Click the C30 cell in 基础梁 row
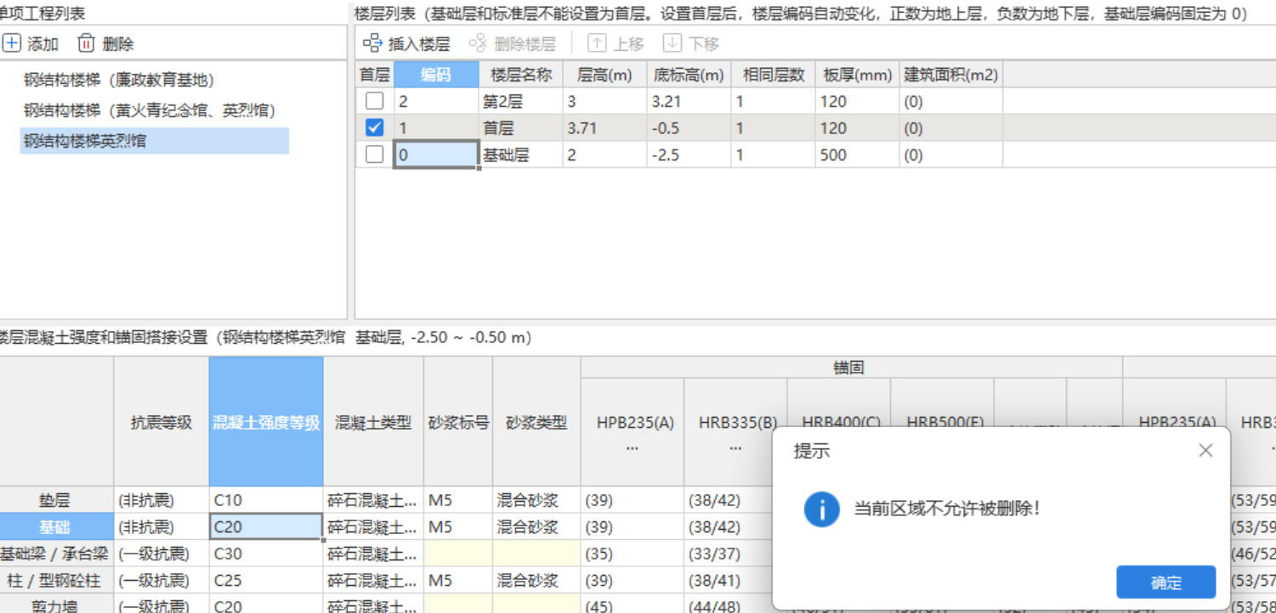The height and width of the screenshot is (613, 1276). [266, 554]
